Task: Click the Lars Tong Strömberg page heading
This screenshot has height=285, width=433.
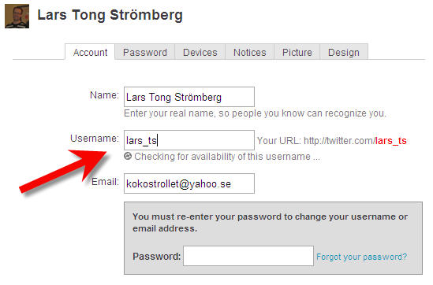Action: tap(110, 15)
